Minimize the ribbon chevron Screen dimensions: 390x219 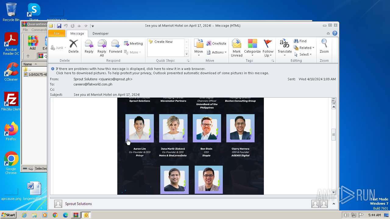(x=328, y=33)
